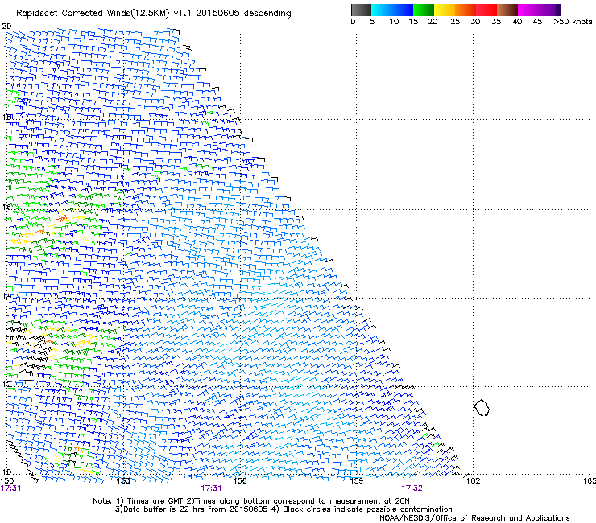Click the latitude '14' axis label
The width and height of the screenshot is (596, 523).
point(6,295)
